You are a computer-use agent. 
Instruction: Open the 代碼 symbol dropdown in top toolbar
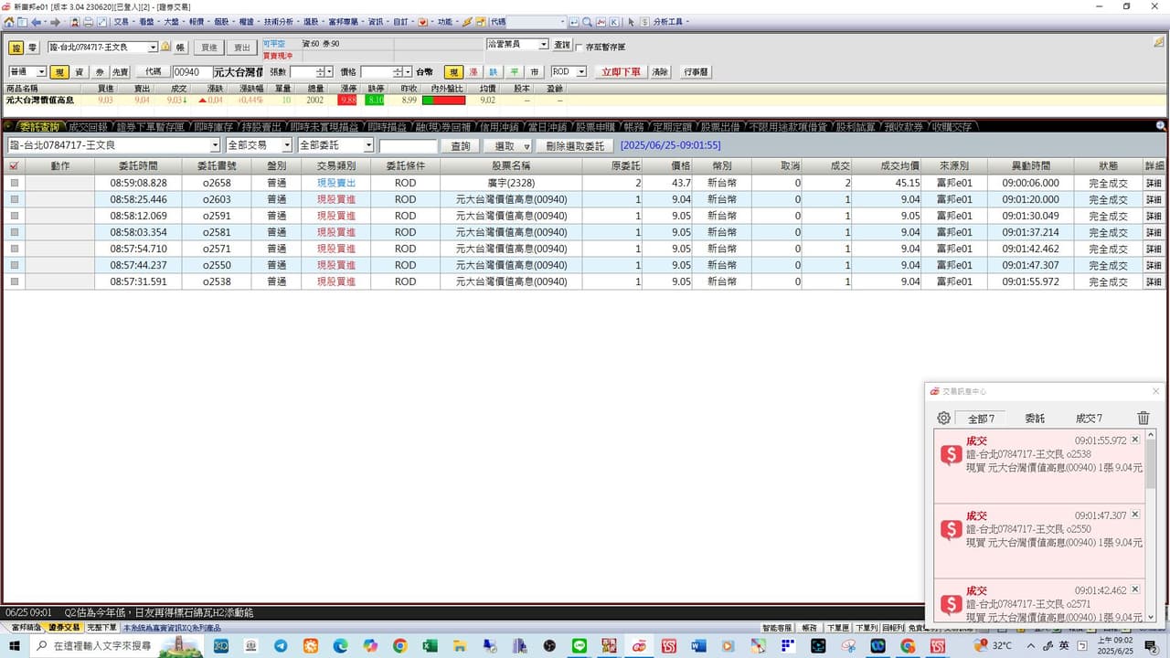pyautogui.click(x=560, y=22)
